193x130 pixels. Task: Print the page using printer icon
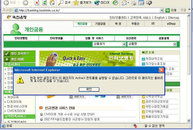(x=133, y=3)
